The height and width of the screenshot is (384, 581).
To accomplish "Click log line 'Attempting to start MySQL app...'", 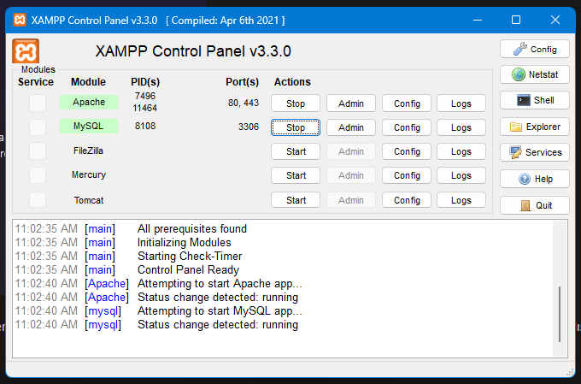I will [x=220, y=311].
